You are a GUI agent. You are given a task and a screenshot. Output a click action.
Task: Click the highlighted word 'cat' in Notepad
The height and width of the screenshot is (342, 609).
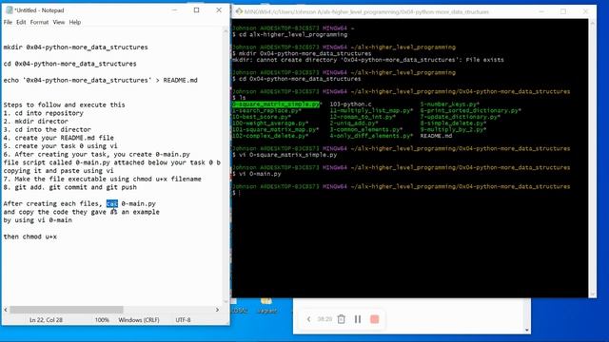(x=112, y=203)
